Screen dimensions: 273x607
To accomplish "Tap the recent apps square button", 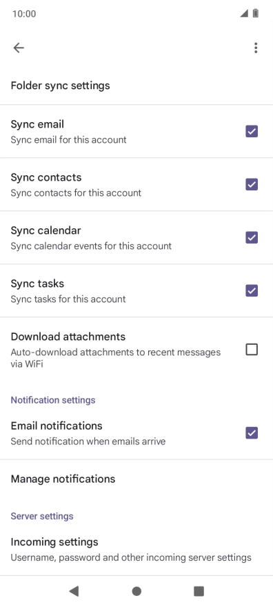I will coord(199,590).
